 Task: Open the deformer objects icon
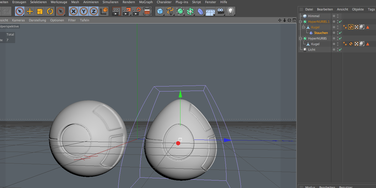[x=200, y=11]
